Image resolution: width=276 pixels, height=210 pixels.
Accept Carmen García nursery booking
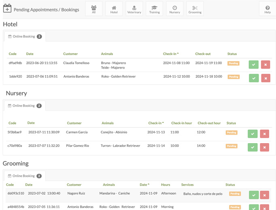[253, 134]
